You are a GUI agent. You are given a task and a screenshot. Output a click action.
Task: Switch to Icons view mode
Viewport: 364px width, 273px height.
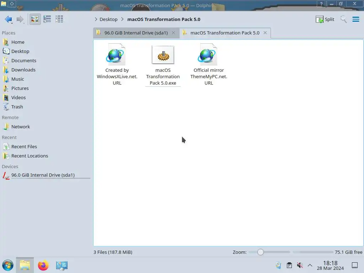(35, 19)
